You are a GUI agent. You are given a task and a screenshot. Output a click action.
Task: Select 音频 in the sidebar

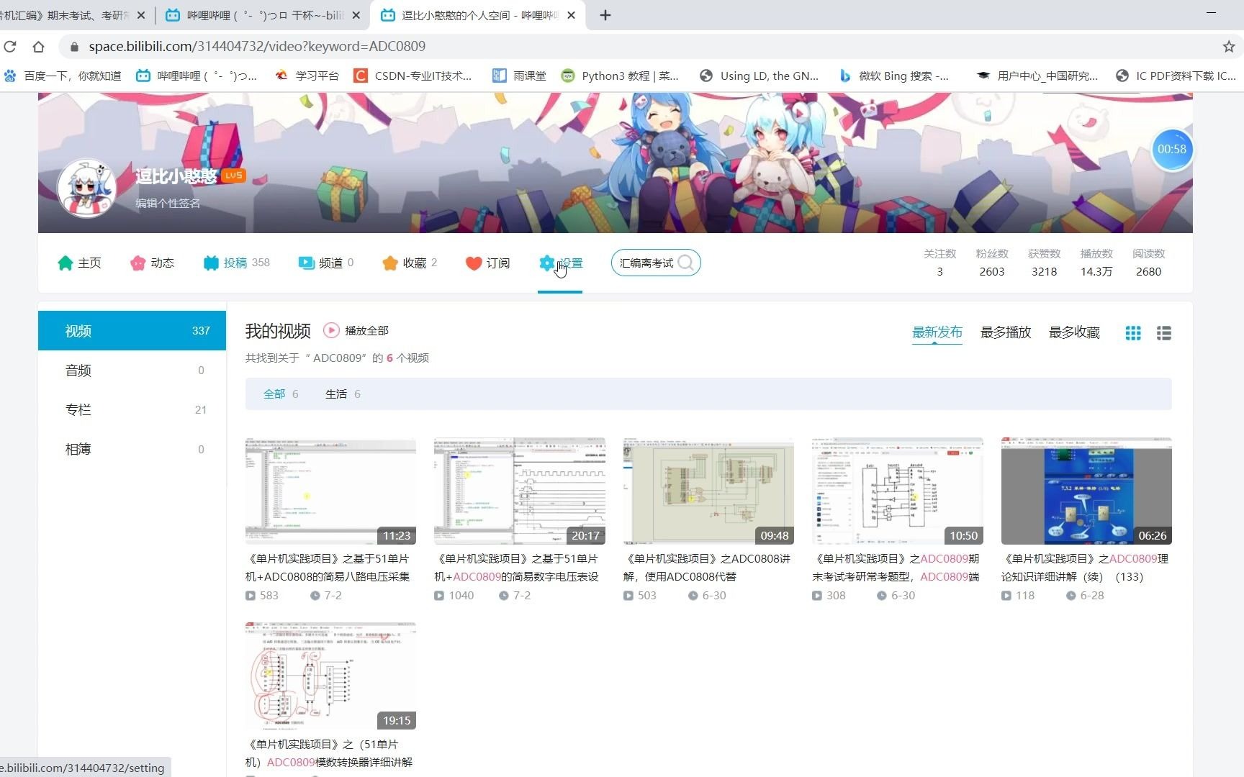click(x=132, y=371)
